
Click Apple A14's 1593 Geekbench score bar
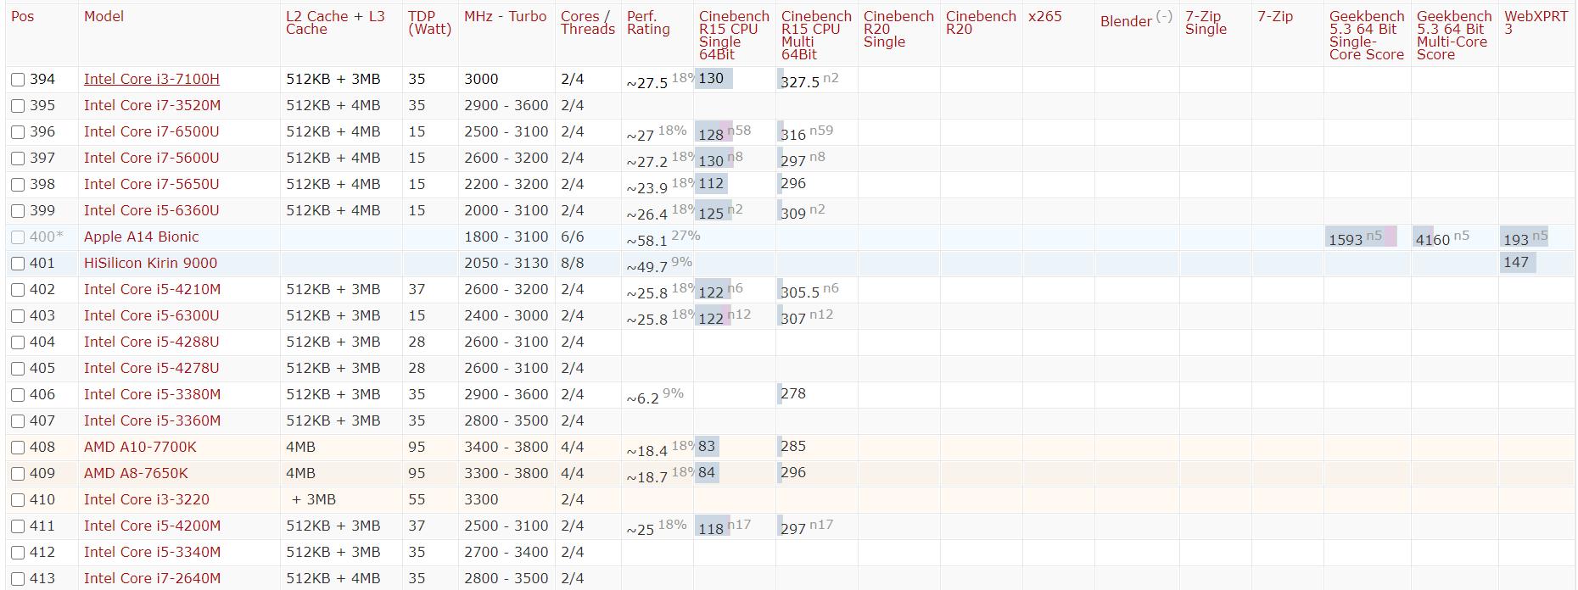tap(1361, 237)
